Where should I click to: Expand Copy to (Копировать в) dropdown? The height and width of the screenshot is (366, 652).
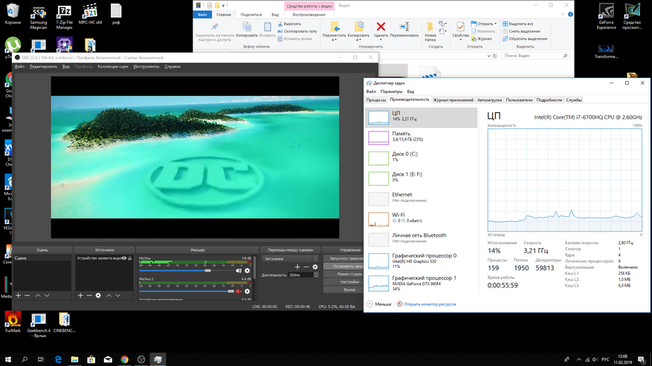pos(358,40)
